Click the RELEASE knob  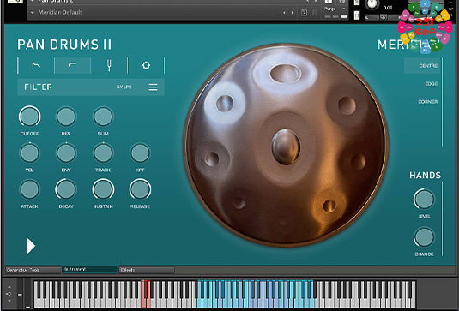(x=140, y=189)
